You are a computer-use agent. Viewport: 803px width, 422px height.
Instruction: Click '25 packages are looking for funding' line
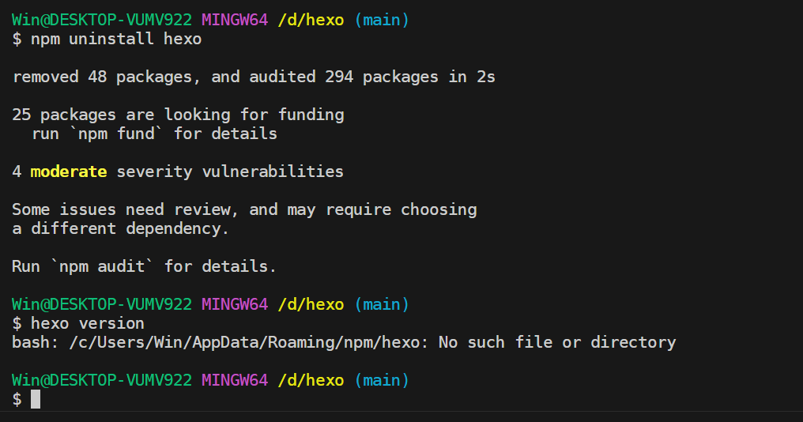click(x=178, y=115)
